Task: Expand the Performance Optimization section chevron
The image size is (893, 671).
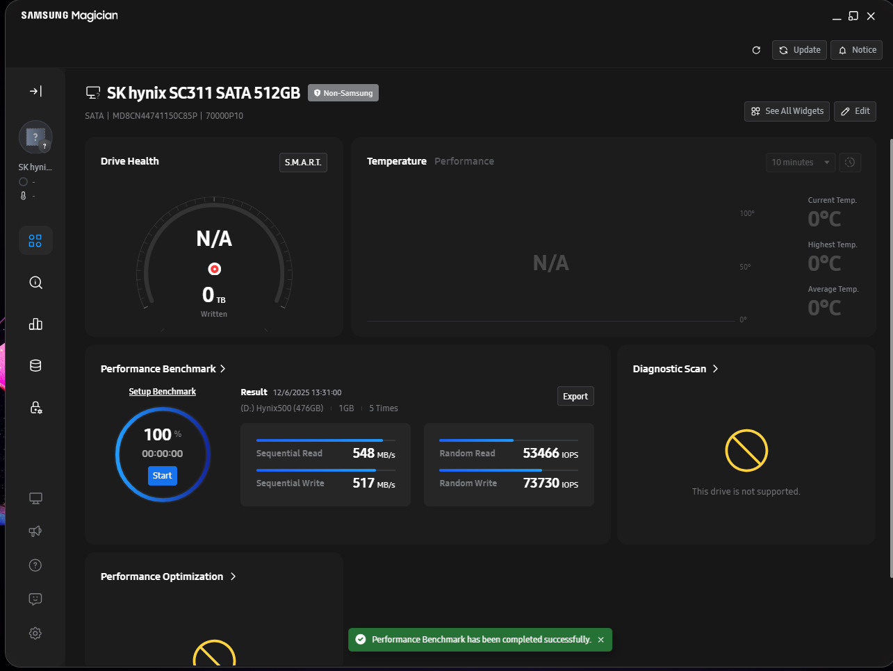Action: [233, 577]
